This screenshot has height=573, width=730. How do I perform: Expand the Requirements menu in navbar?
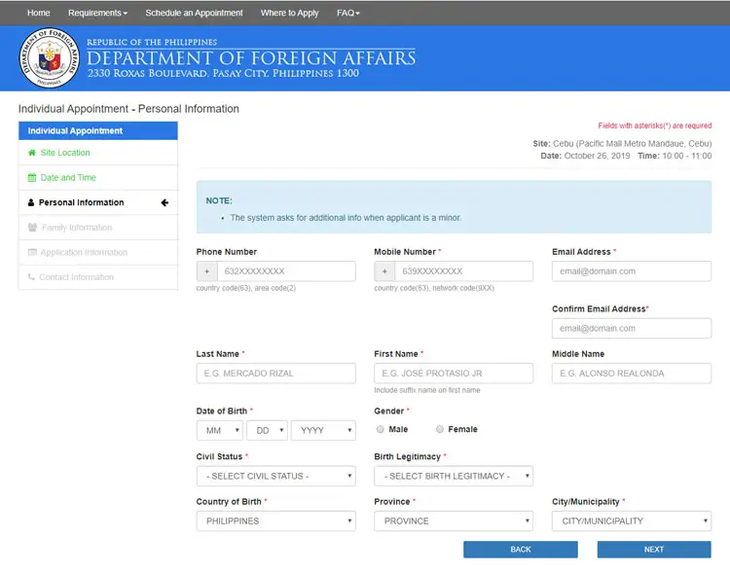coord(97,13)
